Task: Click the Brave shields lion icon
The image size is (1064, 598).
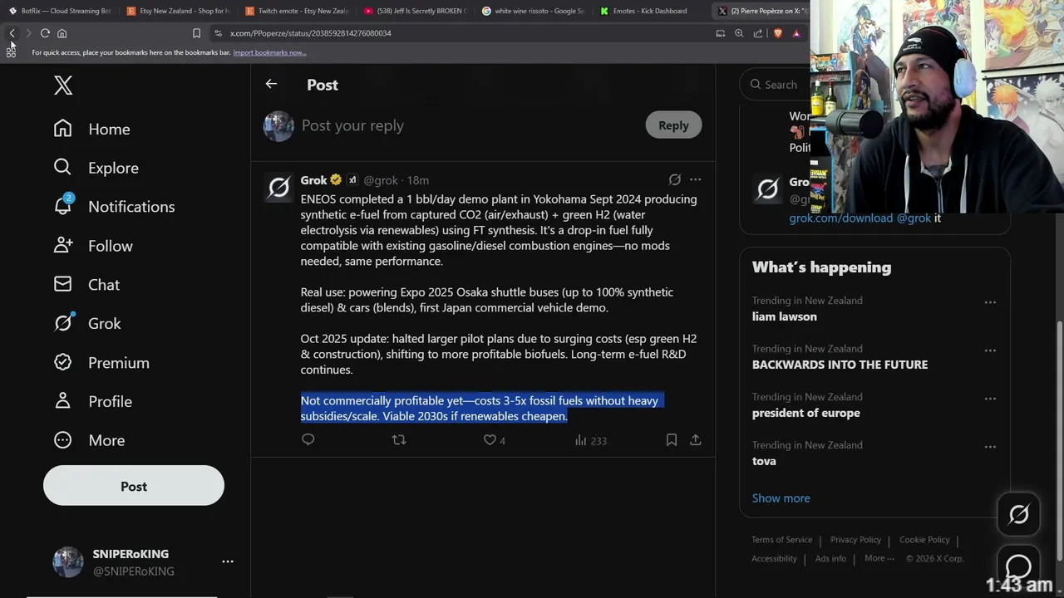Action: click(x=778, y=33)
